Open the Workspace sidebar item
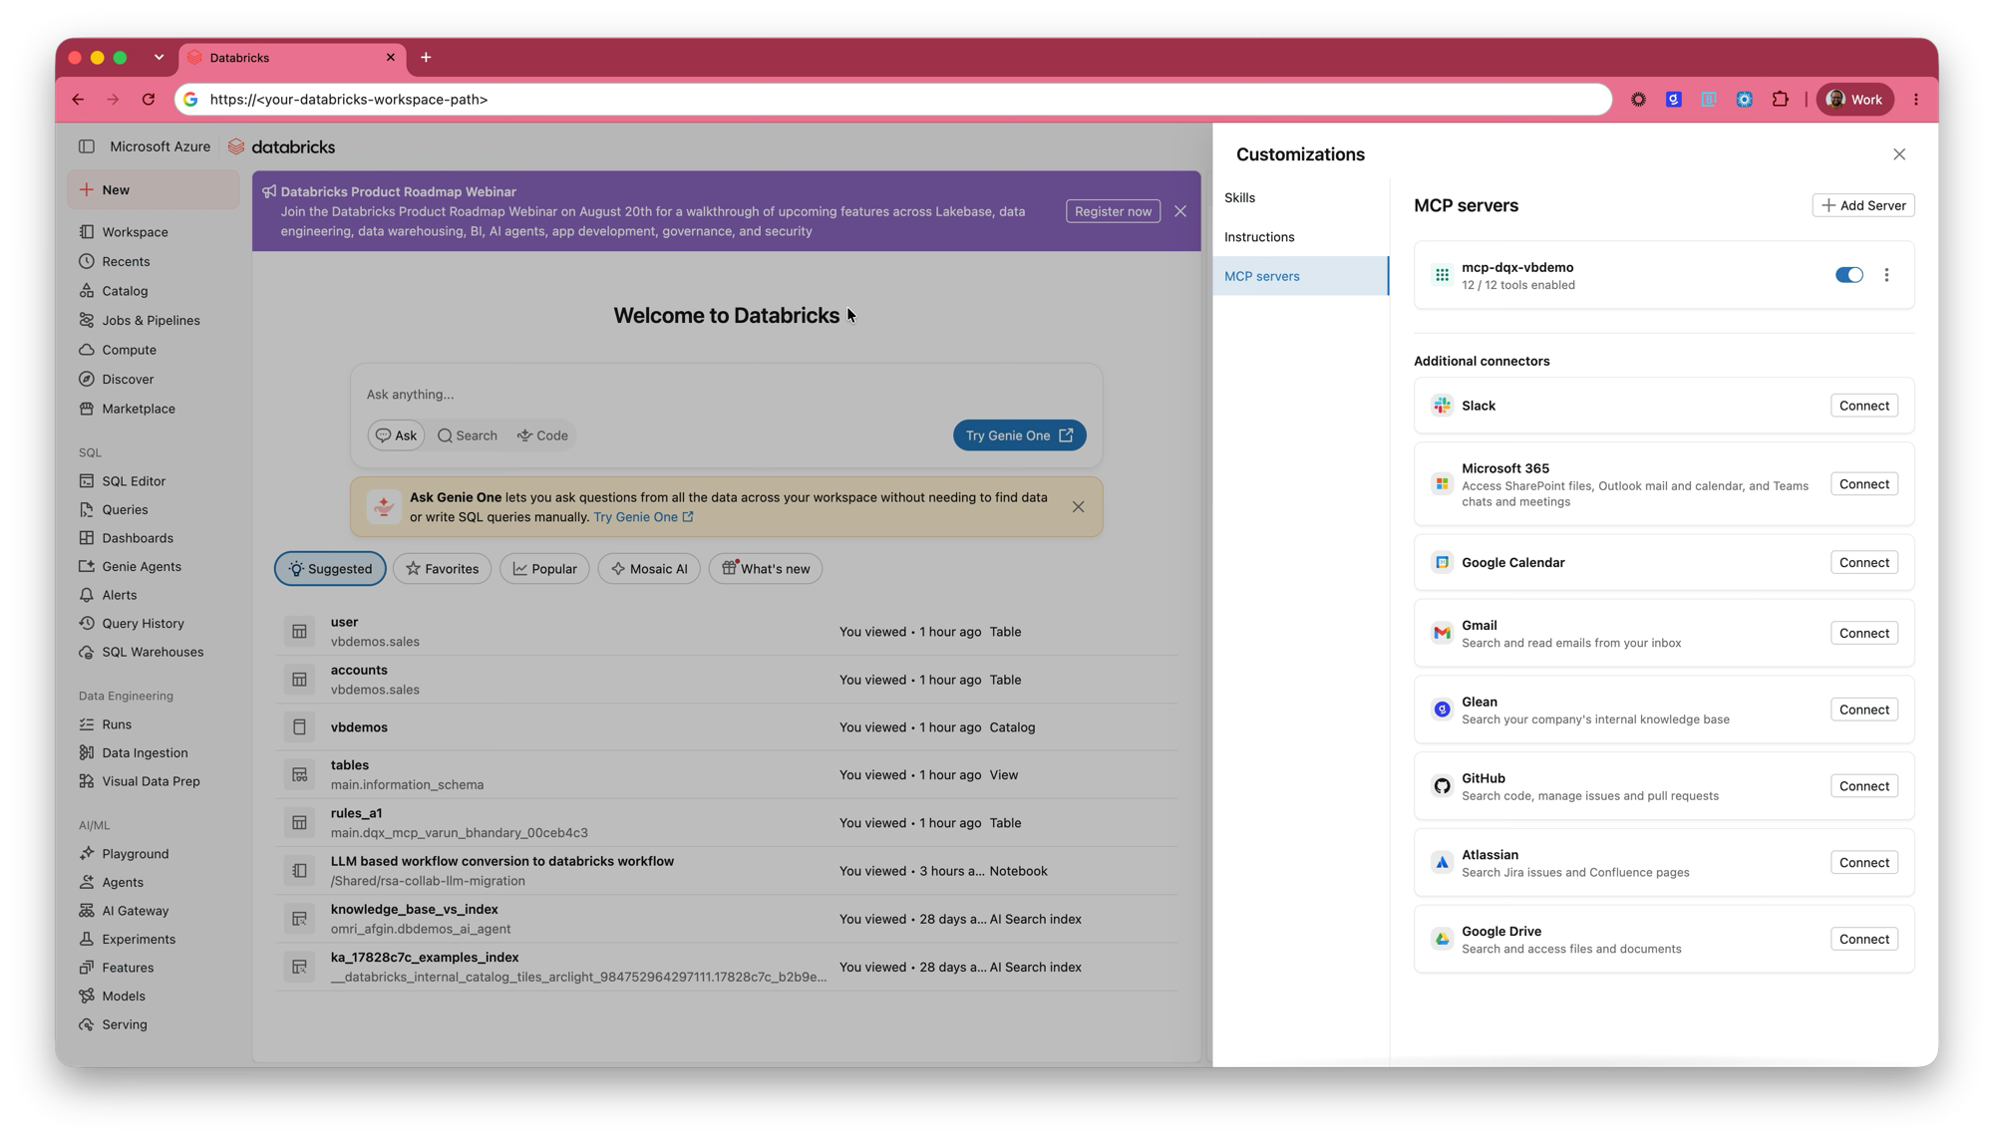The image size is (1994, 1140). click(135, 232)
